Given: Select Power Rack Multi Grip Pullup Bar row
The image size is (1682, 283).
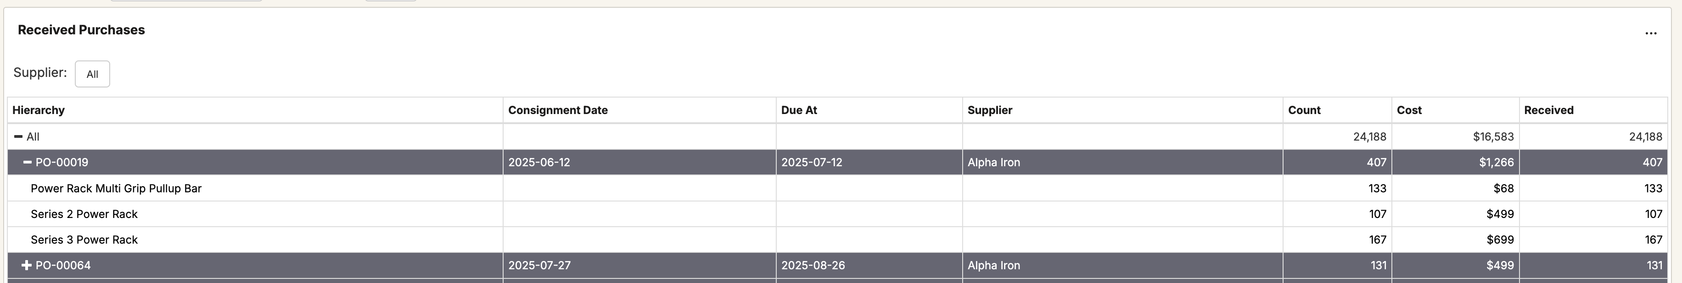Looking at the screenshot, I should [x=116, y=189].
